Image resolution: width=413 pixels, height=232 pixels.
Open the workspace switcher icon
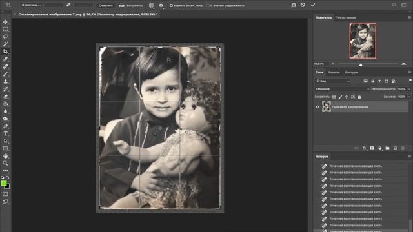[403, 5]
